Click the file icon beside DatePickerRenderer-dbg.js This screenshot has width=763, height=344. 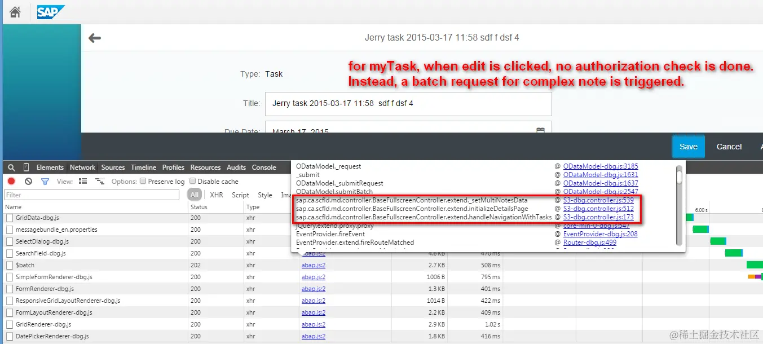[10, 336]
